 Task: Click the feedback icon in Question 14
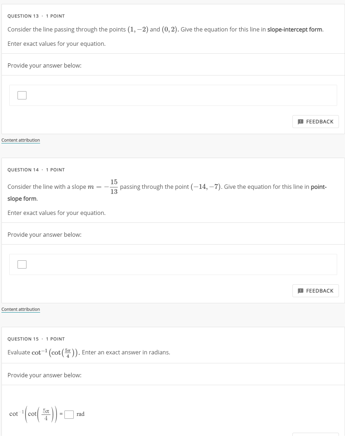tap(300, 291)
